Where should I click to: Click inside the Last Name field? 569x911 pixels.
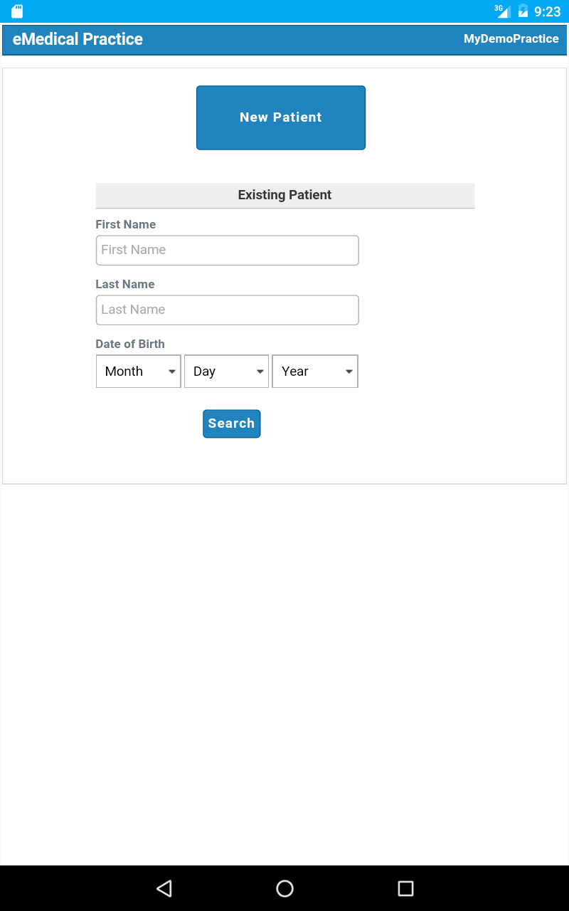(x=227, y=310)
